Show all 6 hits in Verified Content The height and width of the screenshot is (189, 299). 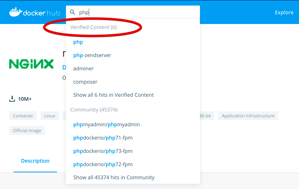tap(113, 95)
